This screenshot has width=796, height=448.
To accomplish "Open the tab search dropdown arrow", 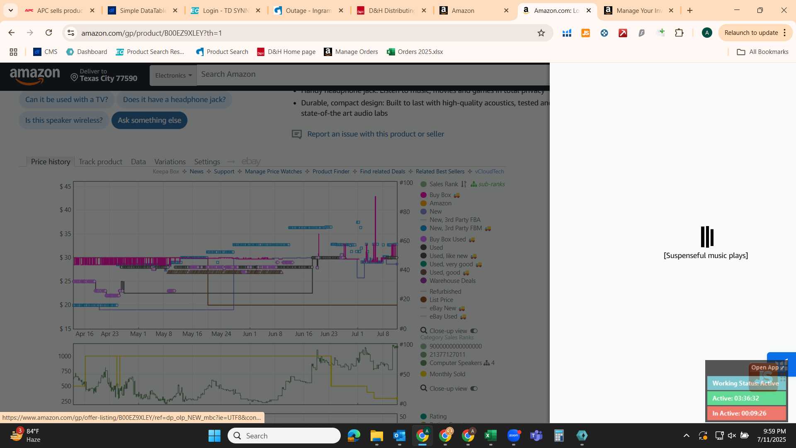I will tap(10, 10).
